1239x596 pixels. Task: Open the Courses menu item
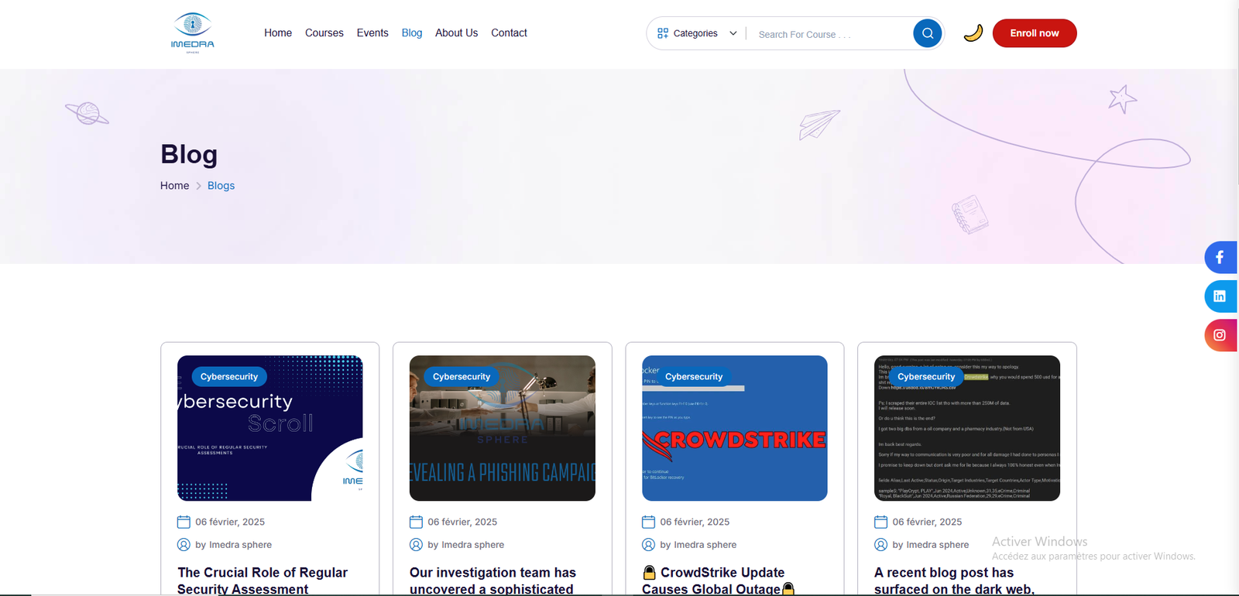pyautogui.click(x=324, y=33)
